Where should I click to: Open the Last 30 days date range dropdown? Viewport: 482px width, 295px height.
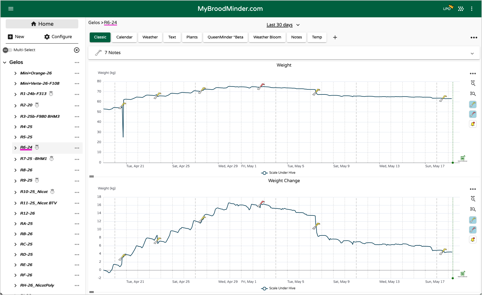[283, 25]
